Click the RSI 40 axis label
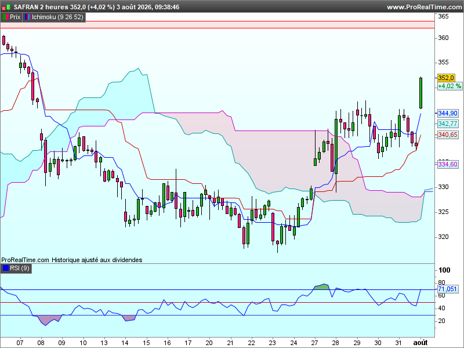Viewport: 464px width, 348px height. click(x=441, y=309)
